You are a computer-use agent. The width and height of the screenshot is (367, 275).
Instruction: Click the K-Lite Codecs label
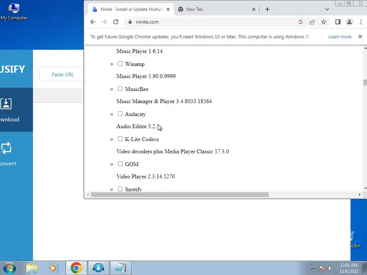click(x=142, y=139)
